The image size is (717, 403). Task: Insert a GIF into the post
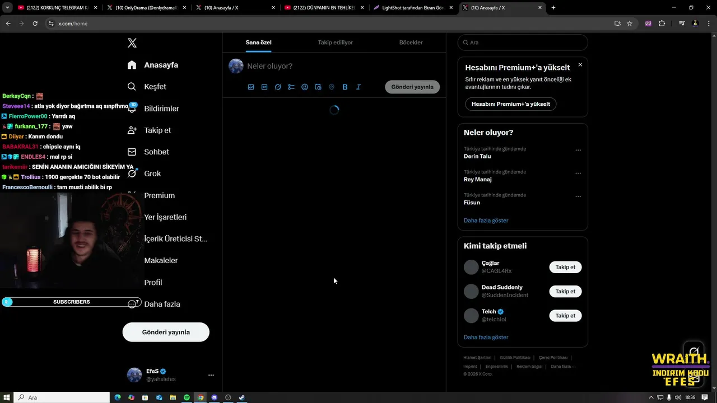tap(264, 87)
